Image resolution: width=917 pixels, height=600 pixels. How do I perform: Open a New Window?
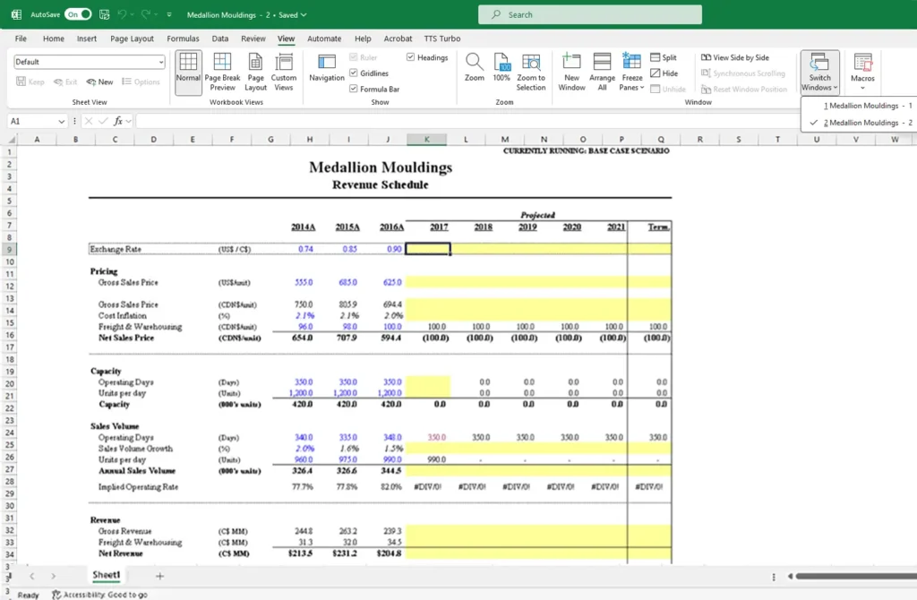pos(571,71)
